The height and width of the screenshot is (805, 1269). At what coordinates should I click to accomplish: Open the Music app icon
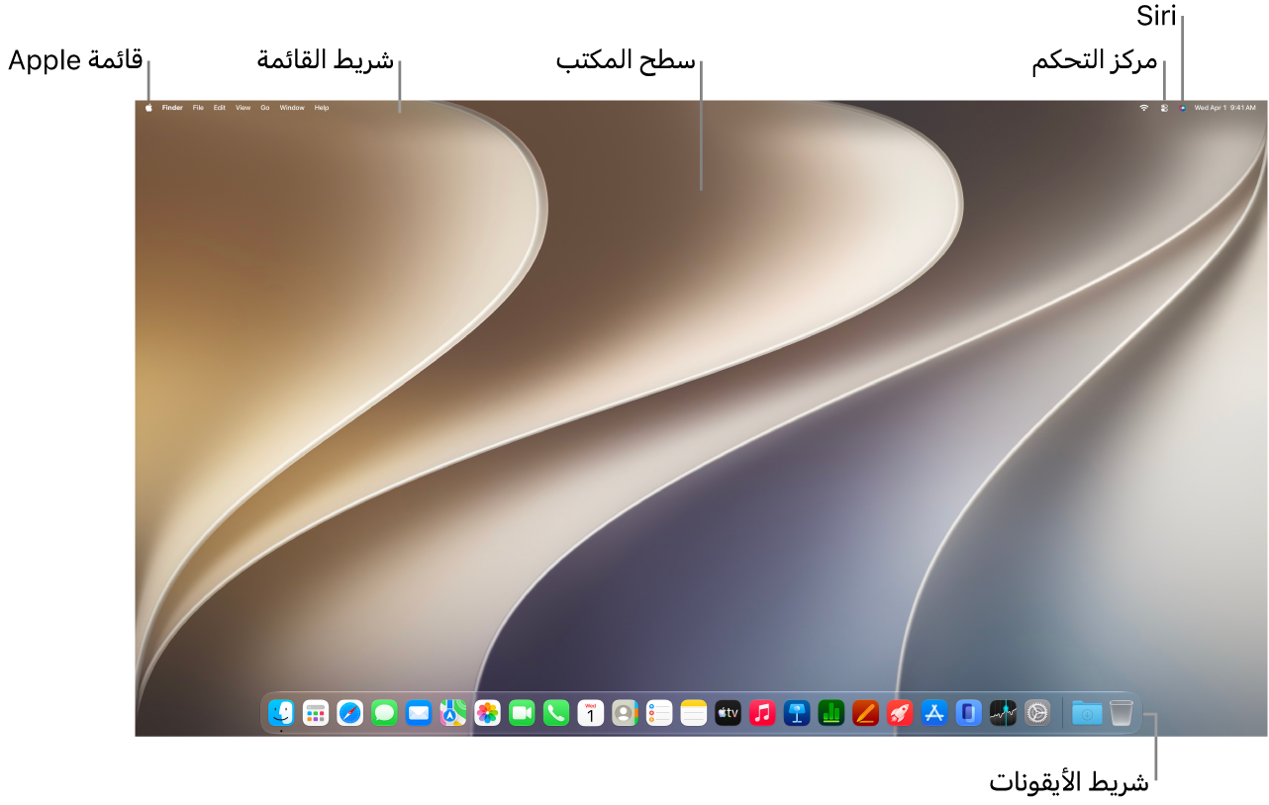(762, 712)
